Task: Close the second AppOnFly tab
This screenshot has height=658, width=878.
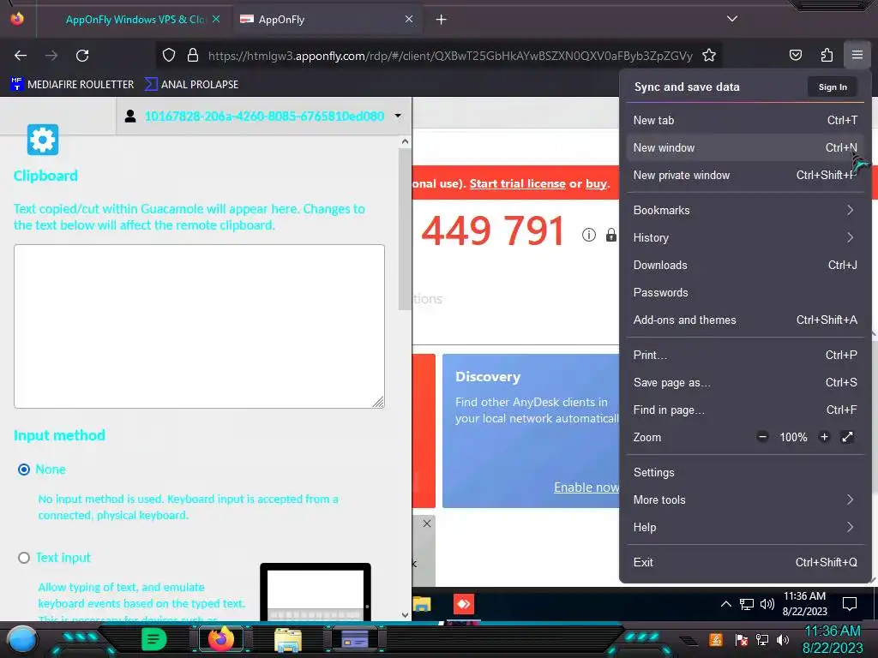Action: [x=409, y=19]
